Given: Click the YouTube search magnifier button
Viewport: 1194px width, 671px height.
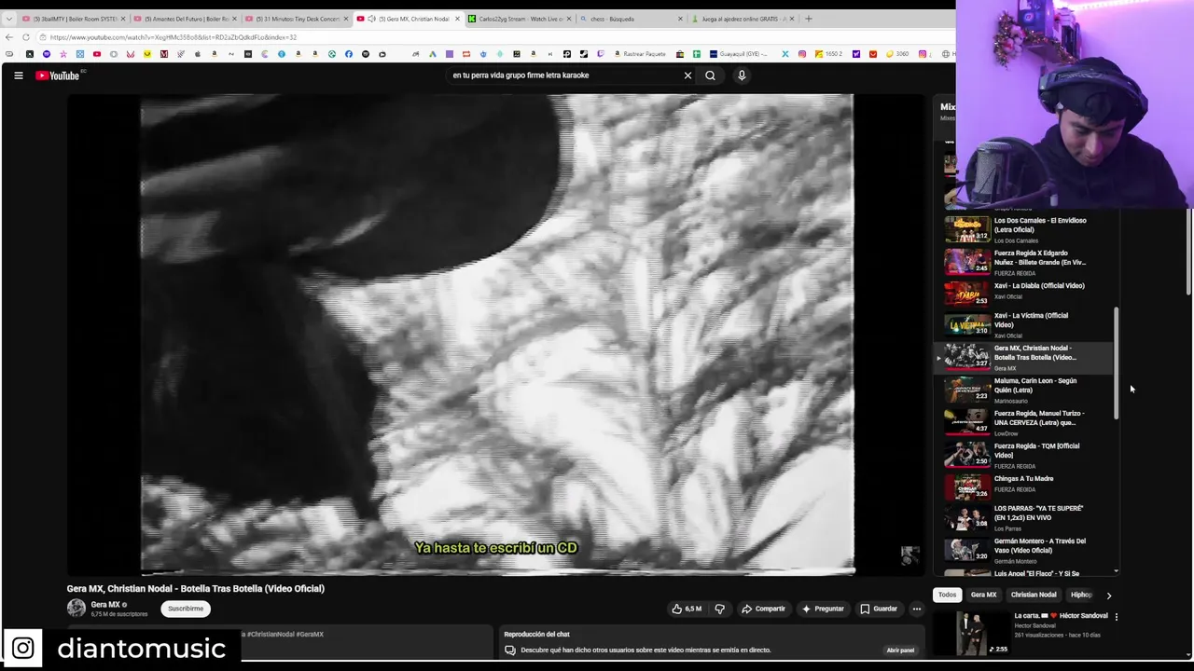Looking at the screenshot, I should [710, 75].
